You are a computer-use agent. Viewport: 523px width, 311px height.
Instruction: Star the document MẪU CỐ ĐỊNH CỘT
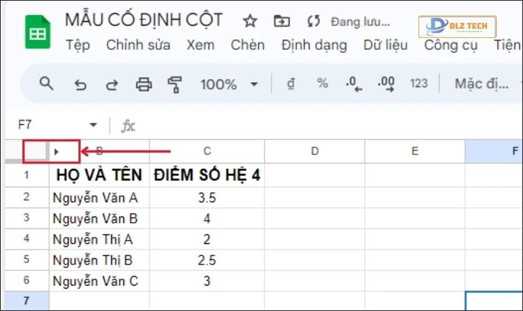pyautogui.click(x=250, y=21)
